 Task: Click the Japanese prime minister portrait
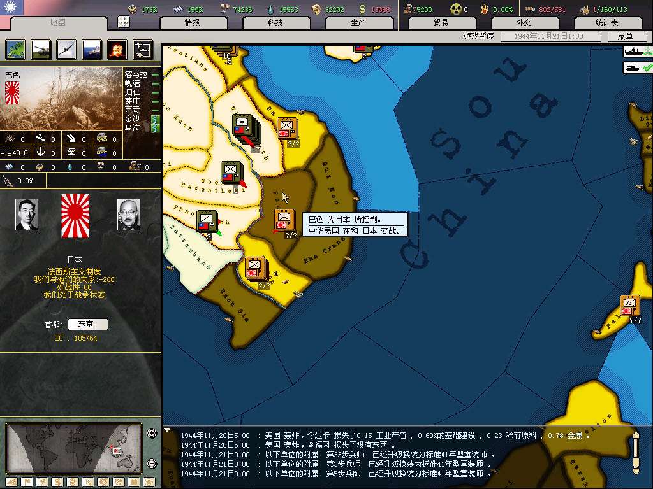pyautogui.click(x=129, y=215)
